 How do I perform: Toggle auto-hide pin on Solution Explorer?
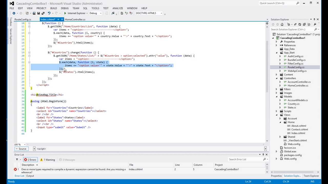pyautogui.click(x=314, y=19)
